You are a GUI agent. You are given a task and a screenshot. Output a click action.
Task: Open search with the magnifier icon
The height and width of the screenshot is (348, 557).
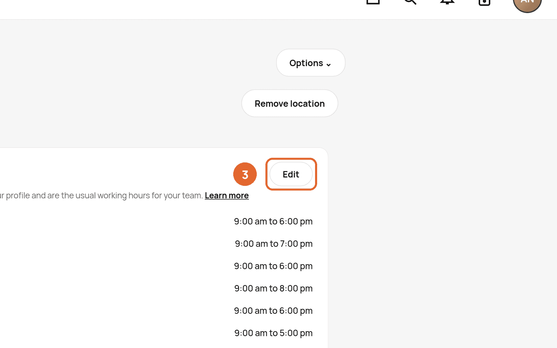[x=410, y=2]
